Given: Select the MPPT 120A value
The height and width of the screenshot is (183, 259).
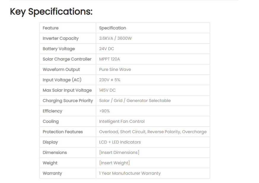Looking at the screenshot, I should coord(109,59).
